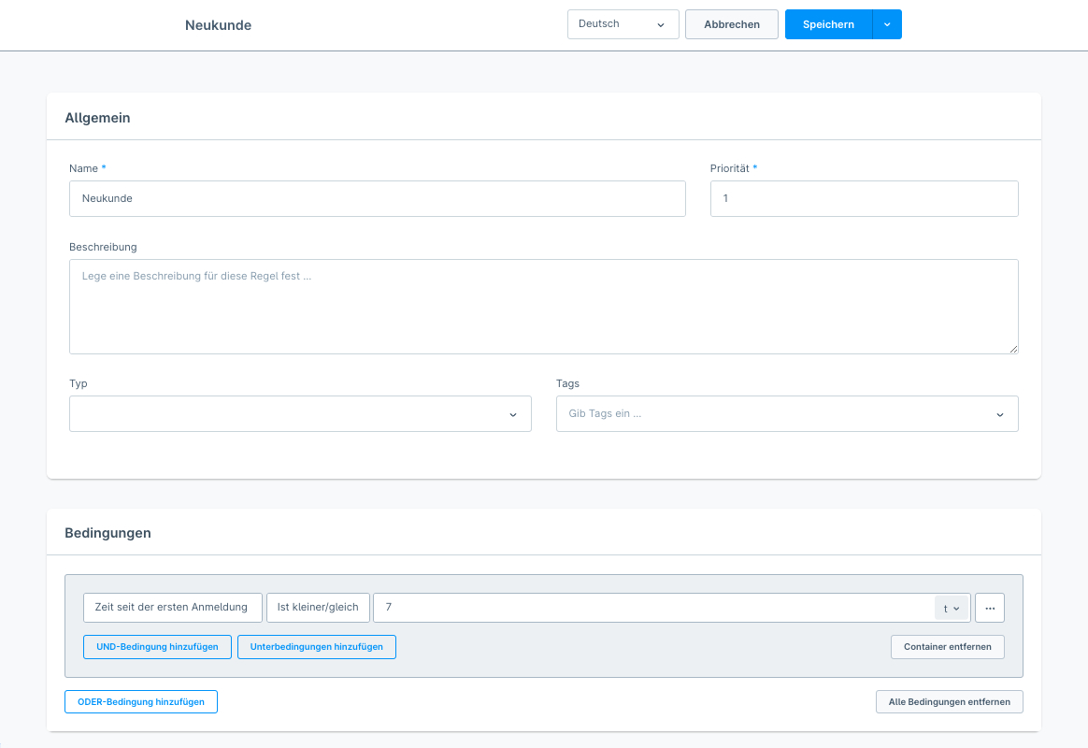Open the Deutsch language dropdown
This screenshot has width=1088, height=748.
pyautogui.click(x=623, y=24)
